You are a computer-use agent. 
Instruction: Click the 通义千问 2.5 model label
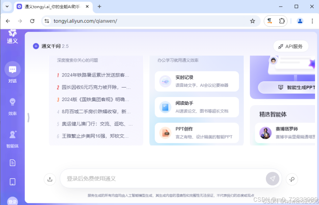[55, 46]
